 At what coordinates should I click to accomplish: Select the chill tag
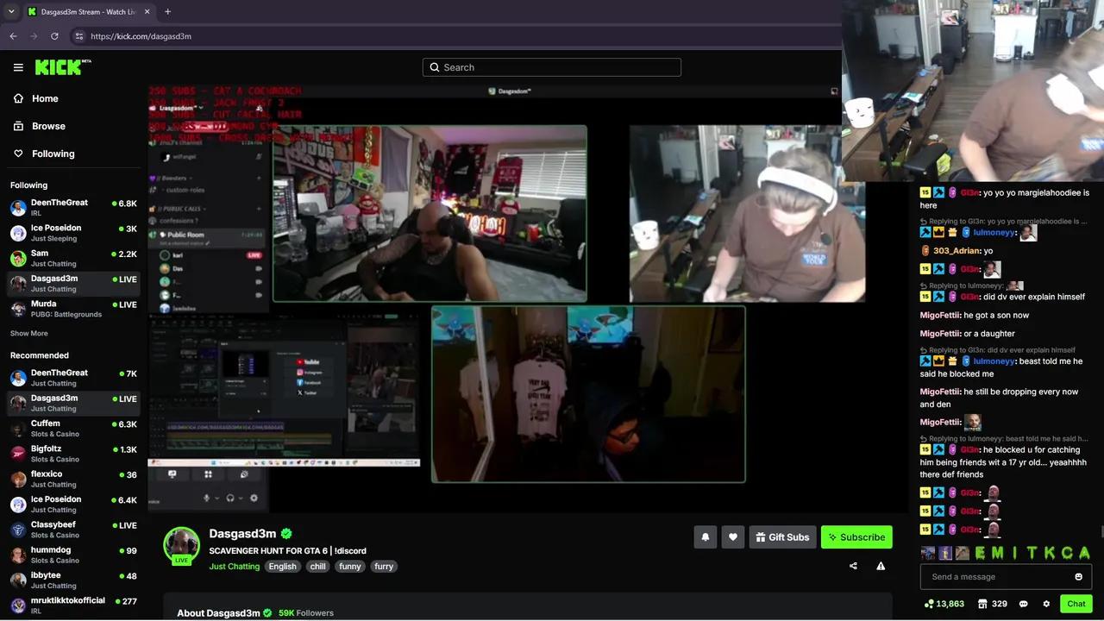coord(318,567)
